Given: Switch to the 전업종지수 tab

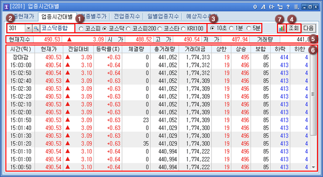Looking at the screenshot, I should (127, 16).
